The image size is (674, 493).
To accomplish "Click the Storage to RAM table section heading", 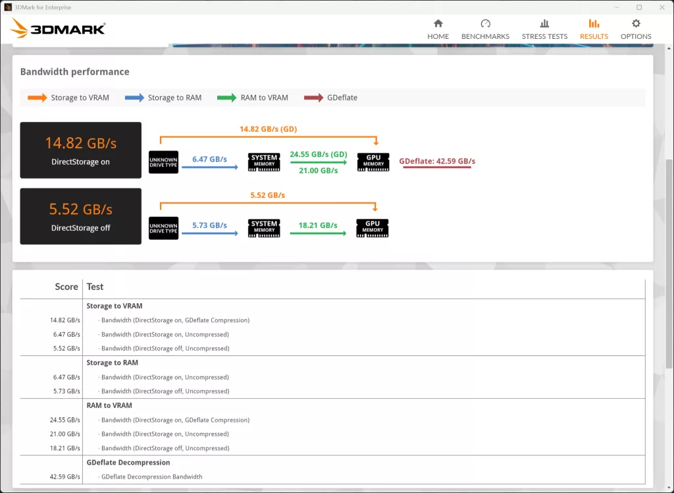I will [x=112, y=363].
